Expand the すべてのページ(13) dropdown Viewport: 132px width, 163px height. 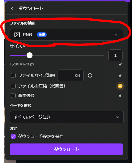click(x=67, y=117)
